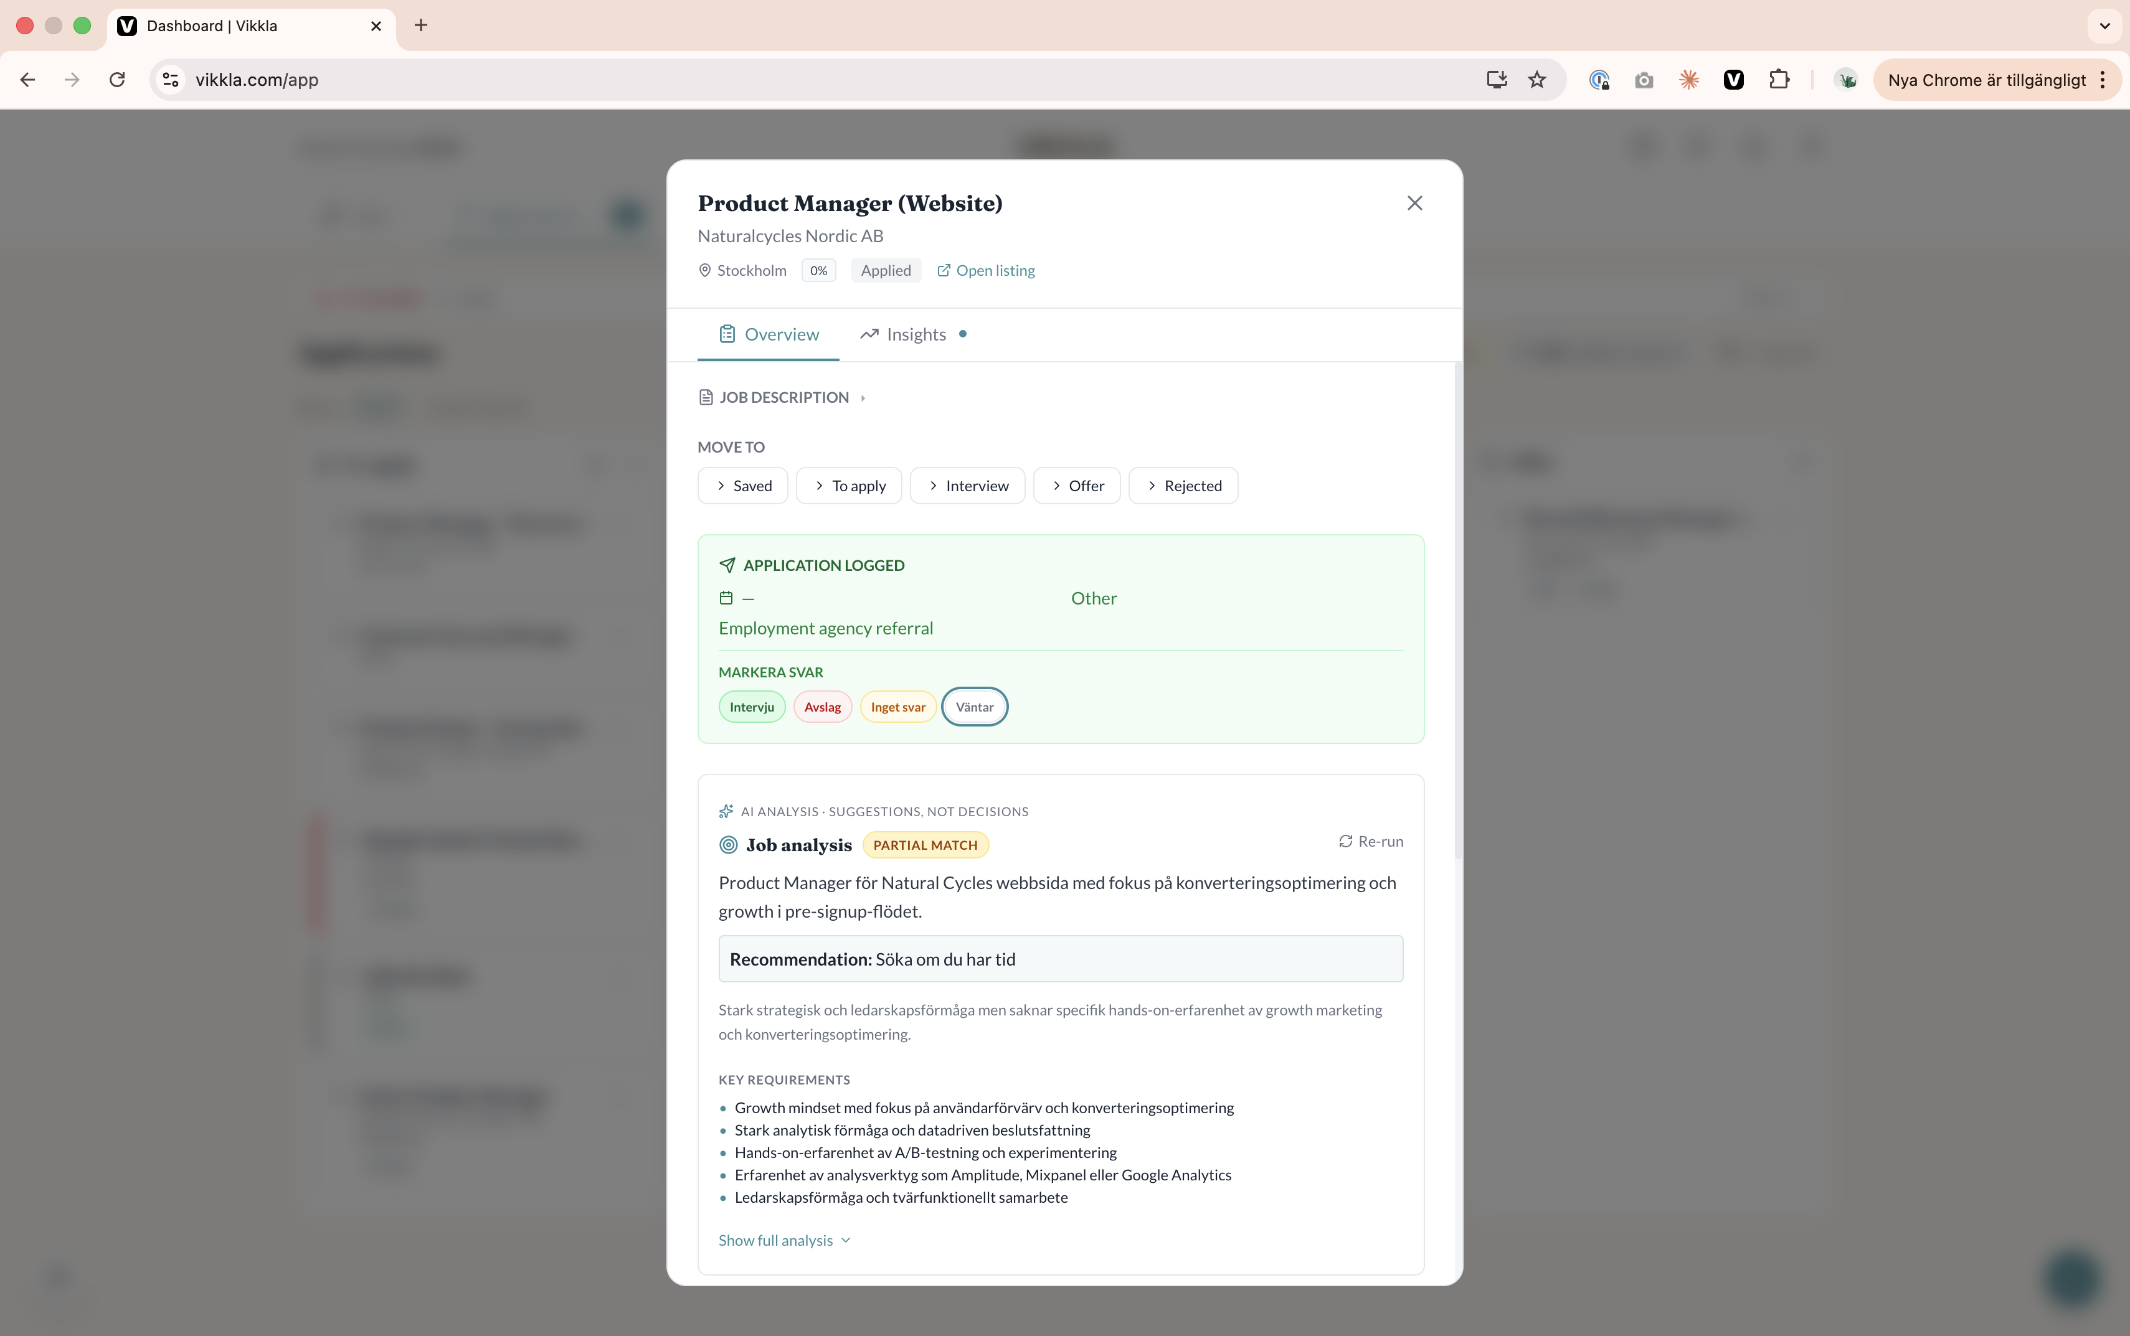View site information icon in address bar

click(171, 80)
